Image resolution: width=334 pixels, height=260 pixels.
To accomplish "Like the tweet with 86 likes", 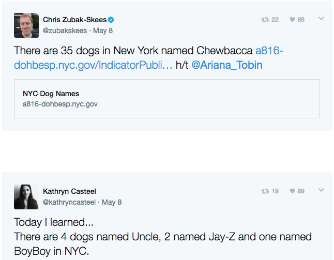I will coord(293,20).
